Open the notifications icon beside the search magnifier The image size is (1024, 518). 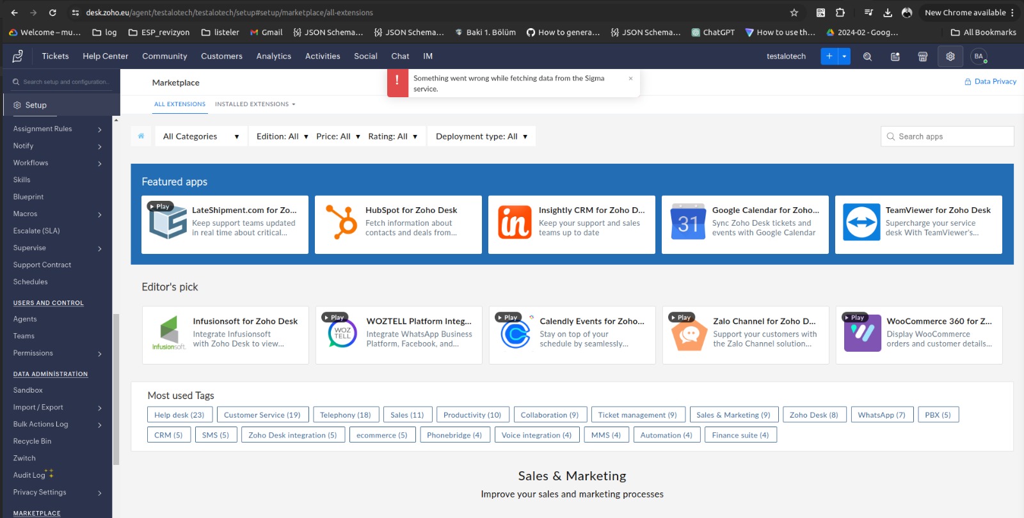tap(895, 56)
